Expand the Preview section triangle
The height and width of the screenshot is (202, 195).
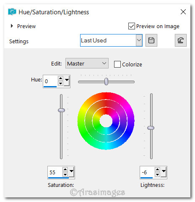[x=12, y=26]
